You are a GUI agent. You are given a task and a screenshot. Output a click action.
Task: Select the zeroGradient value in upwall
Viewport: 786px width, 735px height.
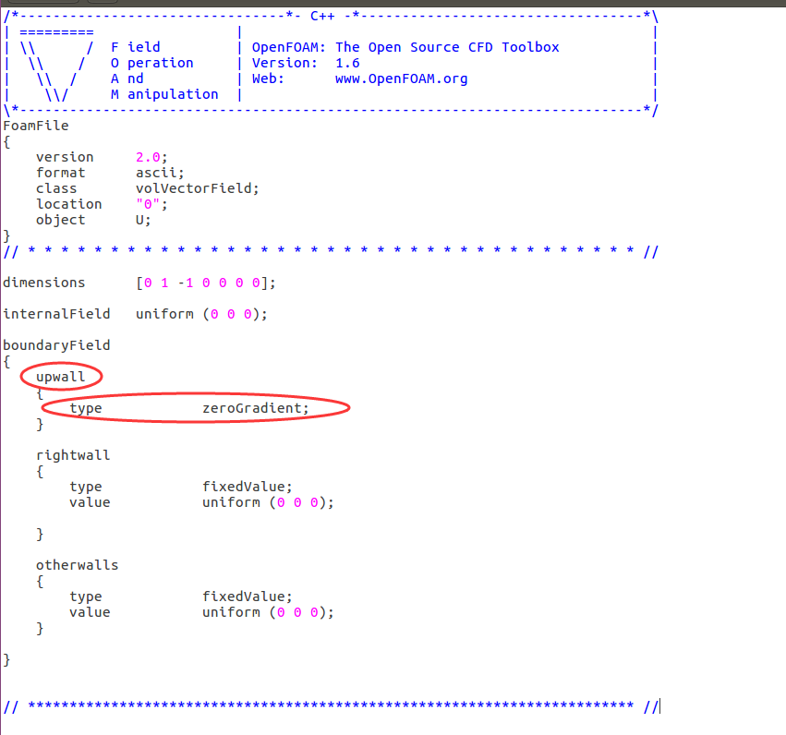[x=255, y=408]
